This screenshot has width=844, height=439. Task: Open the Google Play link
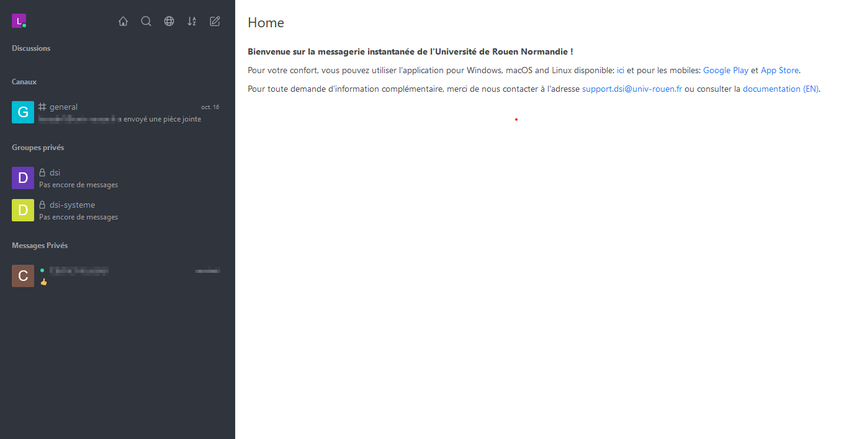click(x=725, y=70)
